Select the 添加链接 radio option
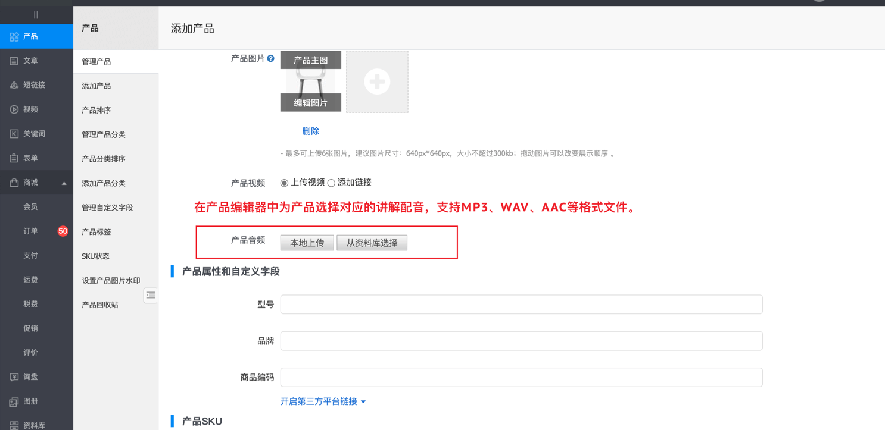 pos(331,183)
